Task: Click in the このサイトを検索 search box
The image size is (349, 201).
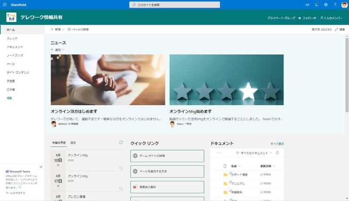Action: (174, 5)
